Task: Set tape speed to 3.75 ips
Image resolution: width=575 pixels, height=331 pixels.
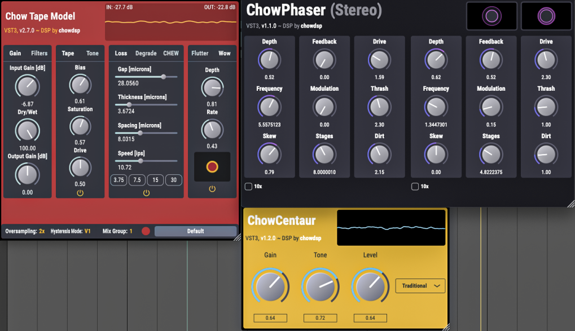Action: [x=119, y=180]
